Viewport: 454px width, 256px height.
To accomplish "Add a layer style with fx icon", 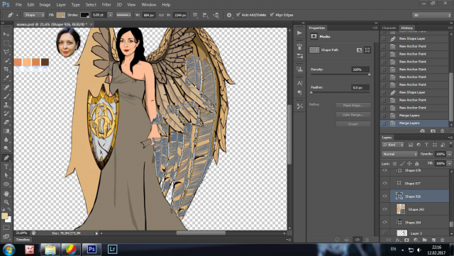I will [398, 240].
